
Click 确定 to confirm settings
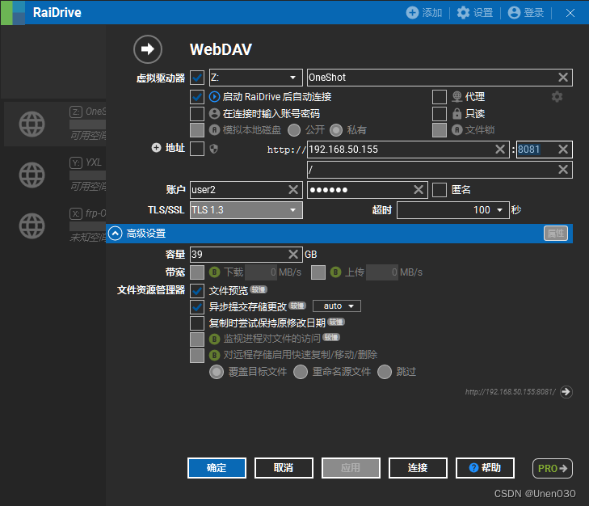[x=217, y=468]
